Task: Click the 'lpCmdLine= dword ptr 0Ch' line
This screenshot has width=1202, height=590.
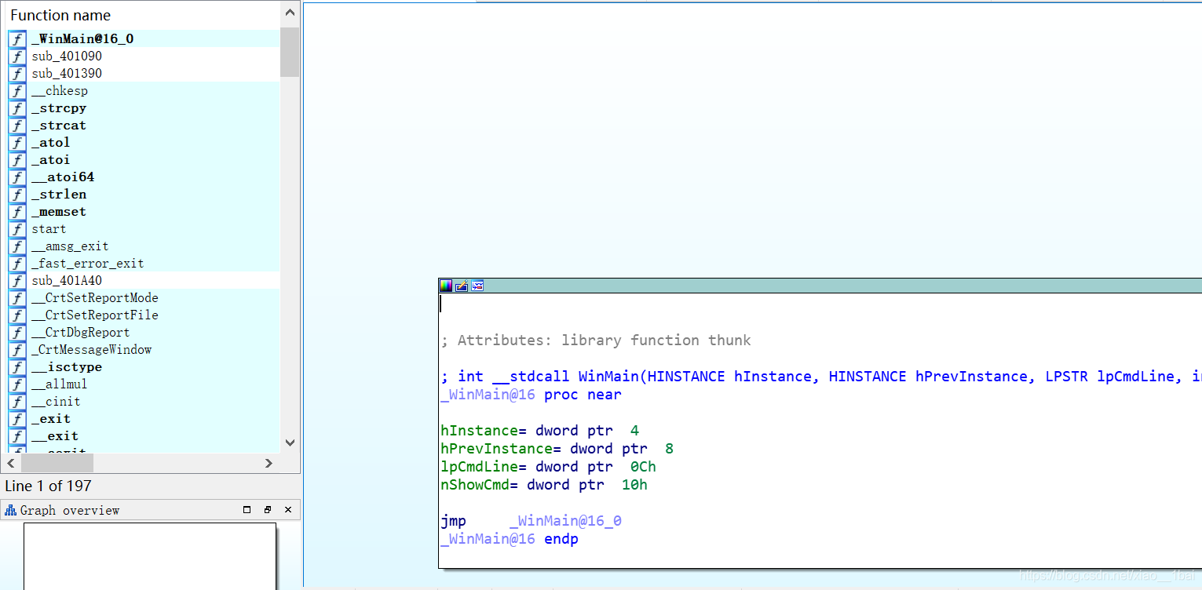Action: coord(548,467)
